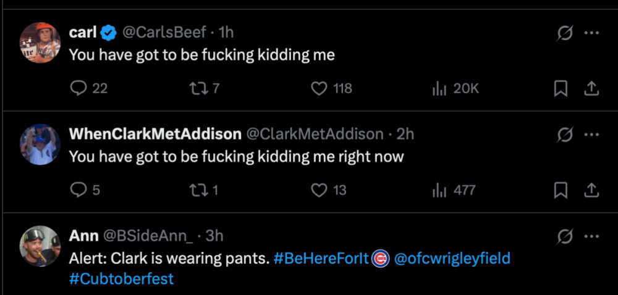Open more options for carl's tweet
Screen dimensions: 618x295
592,33
